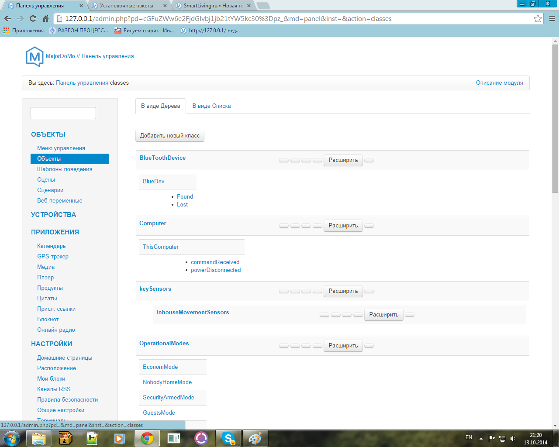Click the MajorDoMo logo icon
Viewport: 559px width, 447px height.
point(35,56)
